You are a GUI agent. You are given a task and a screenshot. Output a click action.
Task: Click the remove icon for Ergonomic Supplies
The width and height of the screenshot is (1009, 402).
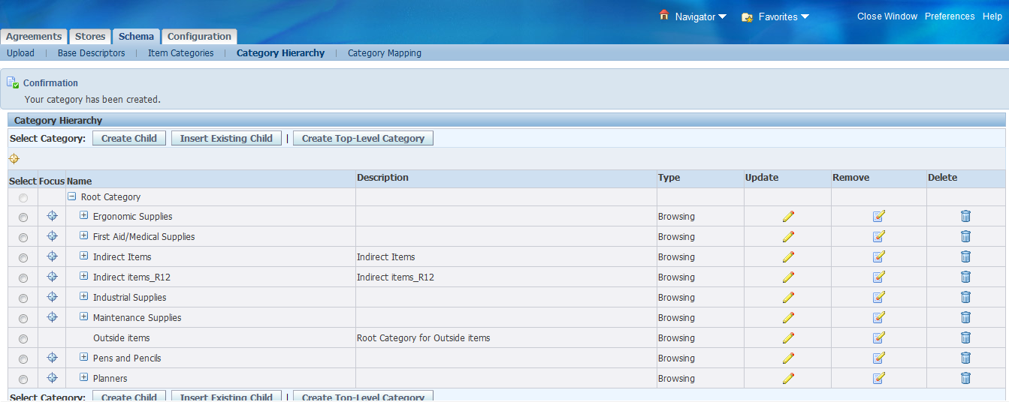[x=879, y=216]
